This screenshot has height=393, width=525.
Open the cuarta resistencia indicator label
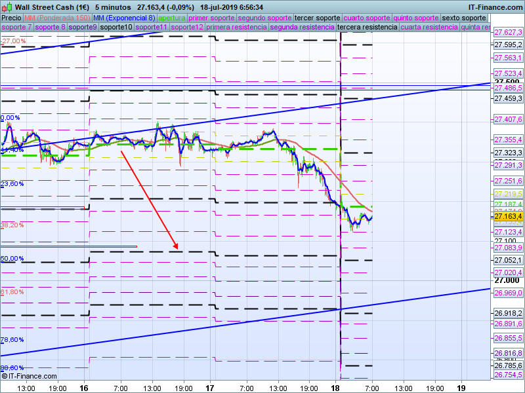click(x=429, y=28)
